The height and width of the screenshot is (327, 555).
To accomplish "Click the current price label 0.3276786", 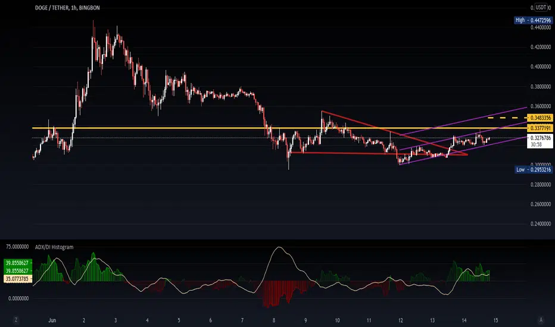I will pyautogui.click(x=541, y=138).
